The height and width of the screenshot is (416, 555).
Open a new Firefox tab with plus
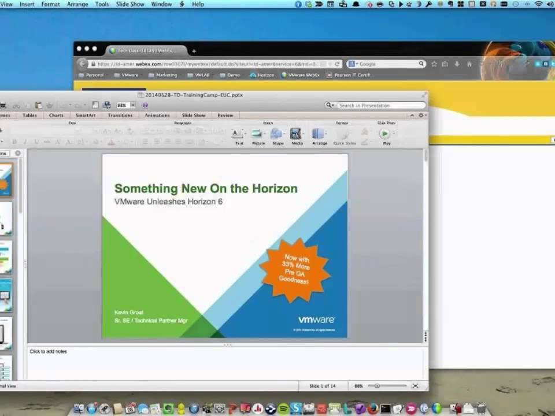(194, 51)
